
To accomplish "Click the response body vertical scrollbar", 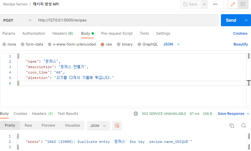I will point(249,136).
